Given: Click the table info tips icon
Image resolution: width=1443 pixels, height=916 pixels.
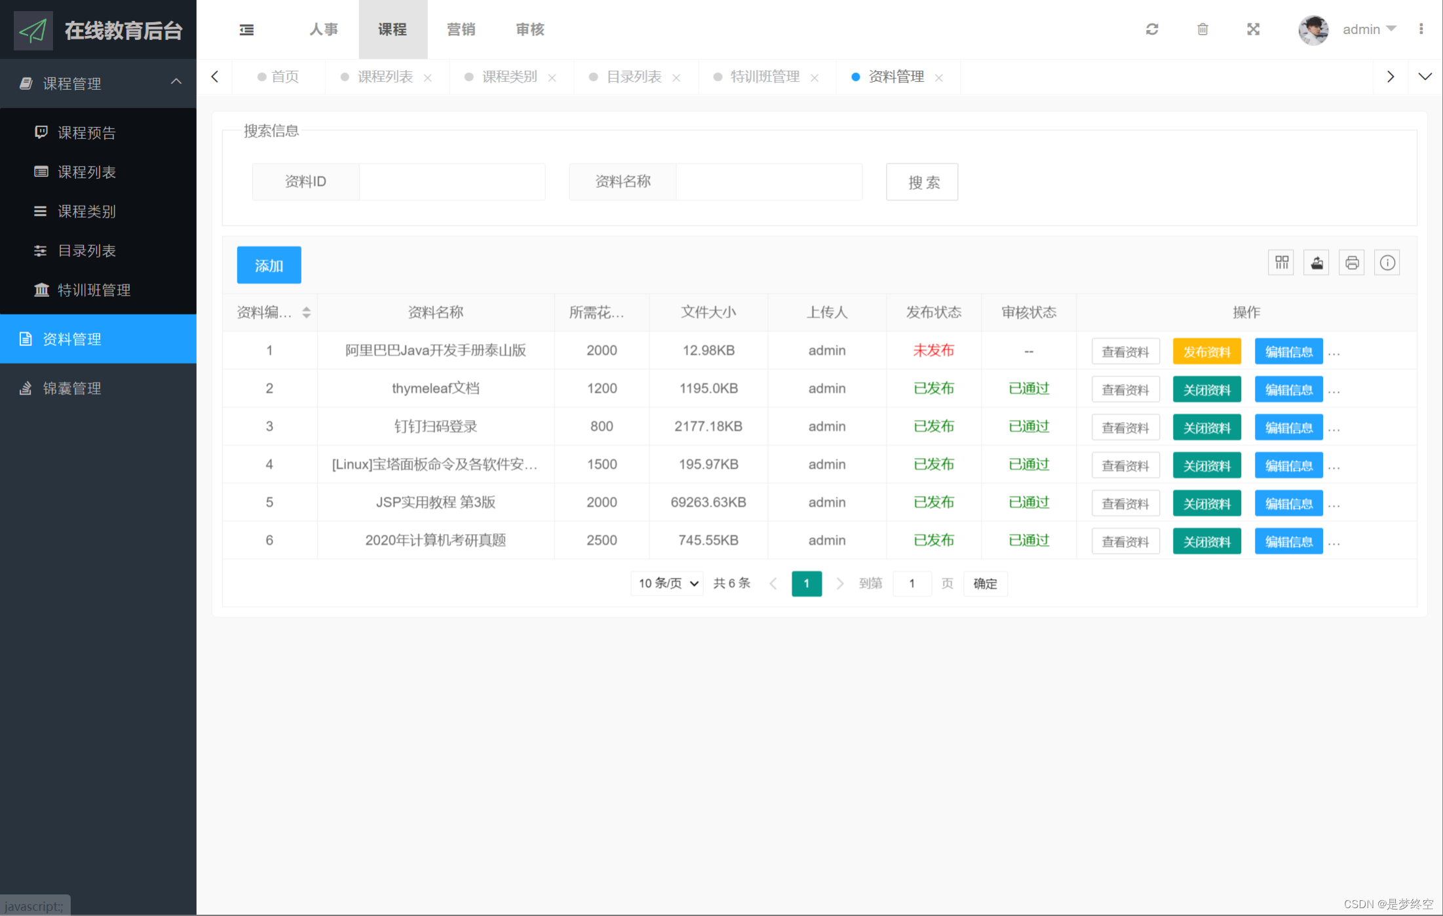Looking at the screenshot, I should click(x=1387, y=263).
